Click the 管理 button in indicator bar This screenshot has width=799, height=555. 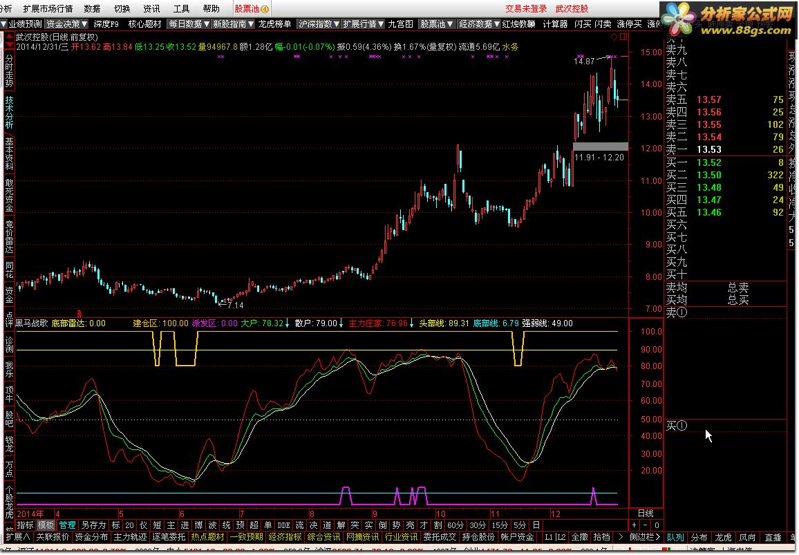(67, 525)
